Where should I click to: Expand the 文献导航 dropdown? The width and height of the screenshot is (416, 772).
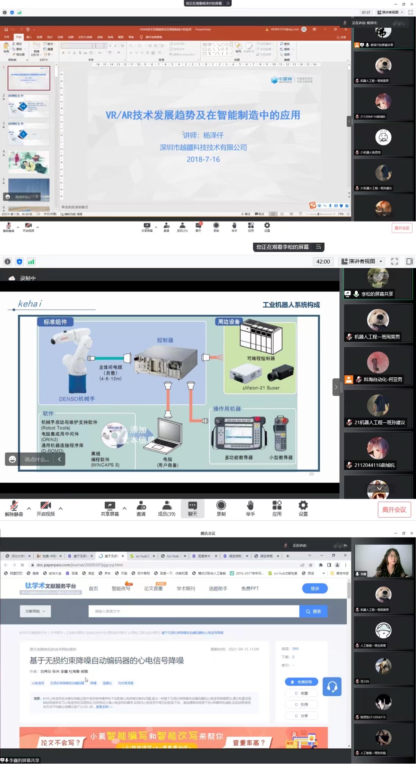tap(35, 611)
